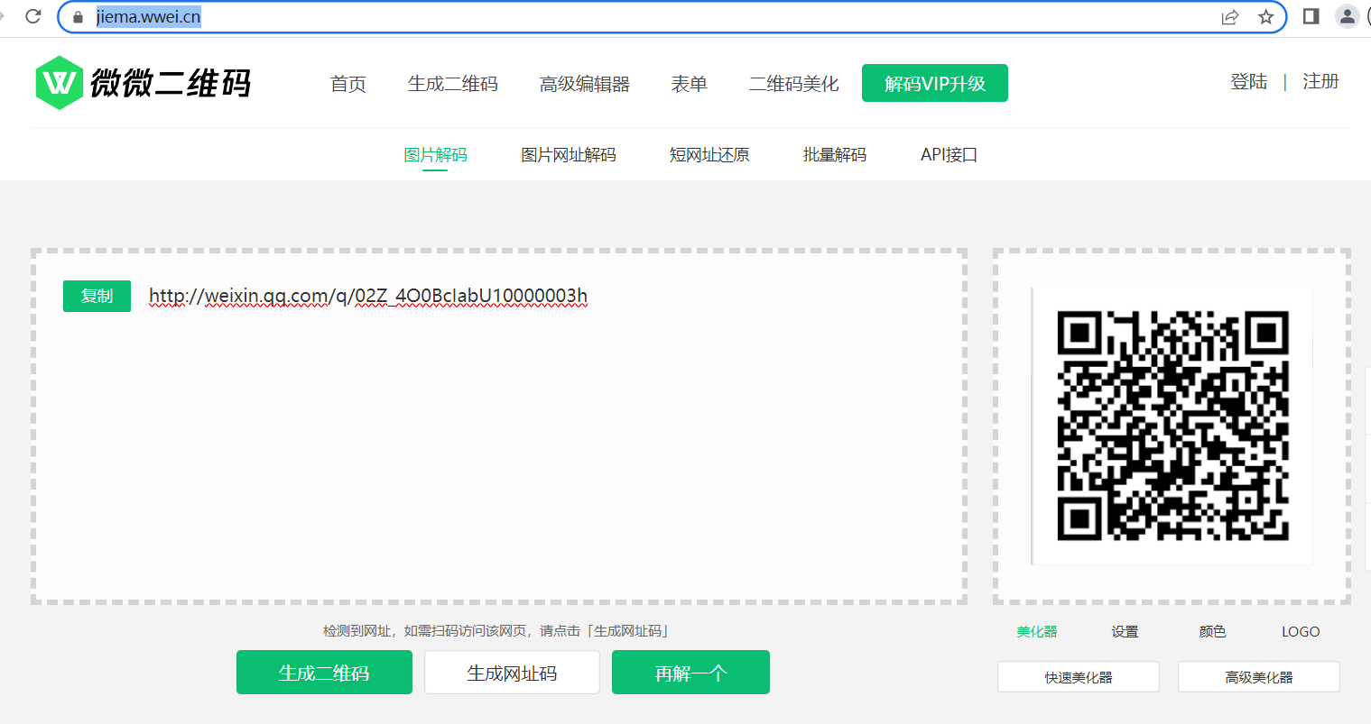
Task: Switch to the 短网址还原 tab
Action: tap(709, 155)
